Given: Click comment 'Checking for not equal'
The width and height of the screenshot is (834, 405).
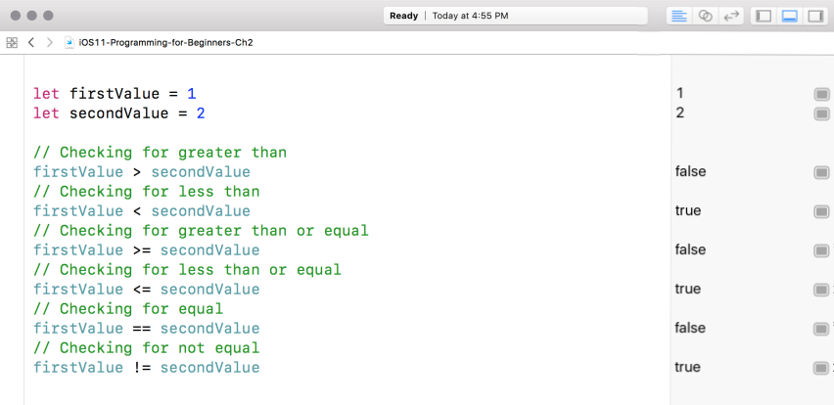Looking at the screenshot, I should click(146, 348).
